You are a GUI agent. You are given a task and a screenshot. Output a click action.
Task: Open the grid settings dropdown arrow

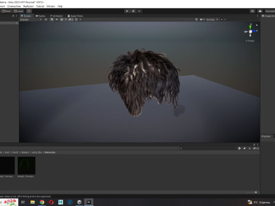[x=80, y=19]
